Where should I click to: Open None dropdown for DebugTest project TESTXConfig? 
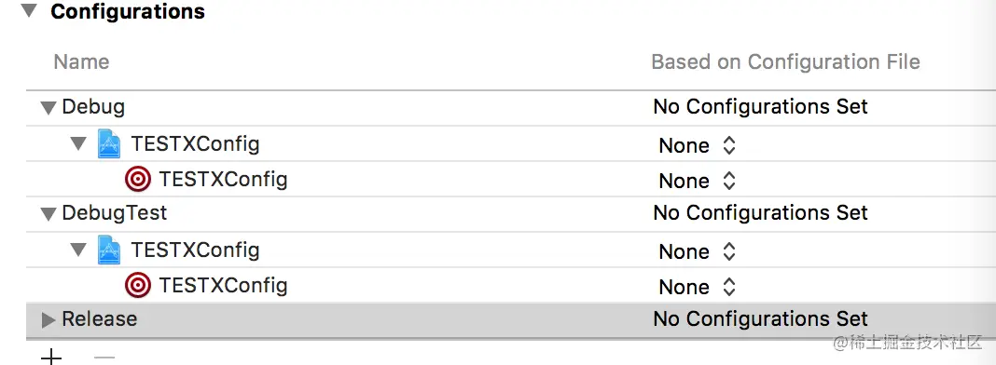pos(697,251)
